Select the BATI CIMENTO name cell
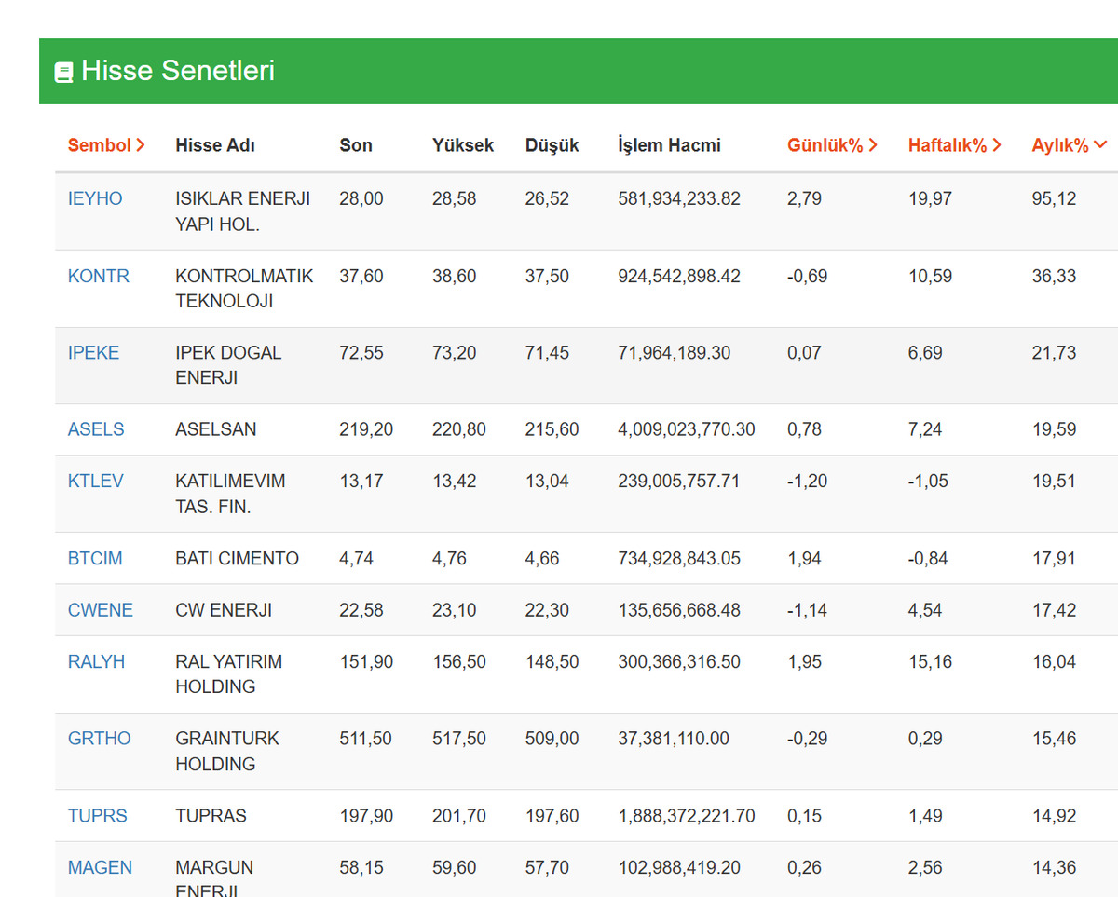This screenshot has width=1118, height=897. [x=238, y=559]
